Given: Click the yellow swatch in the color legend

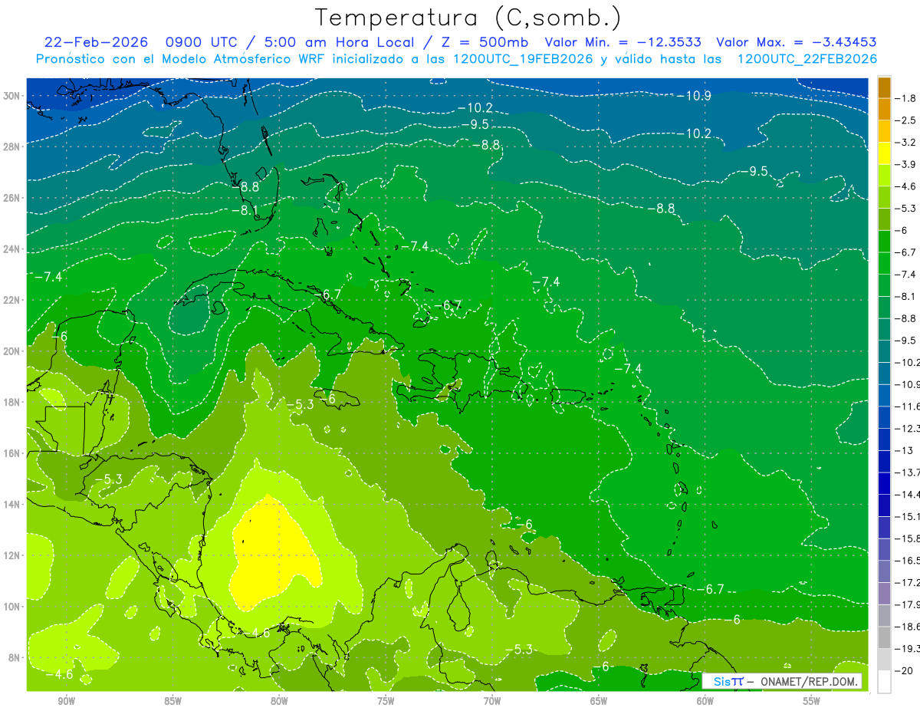Looking at the screenshot, I should click(x=884, y=153).
